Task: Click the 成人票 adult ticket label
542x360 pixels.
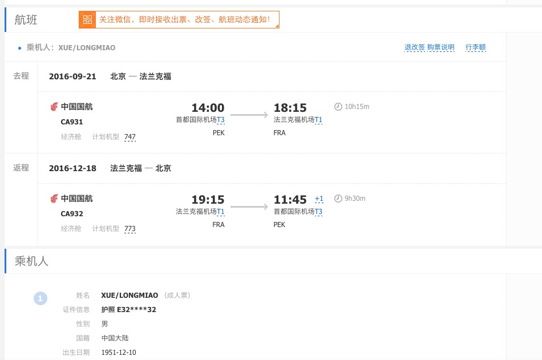Action: 177,296
